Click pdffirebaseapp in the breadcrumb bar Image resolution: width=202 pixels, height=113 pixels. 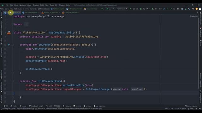pos(43,9)
